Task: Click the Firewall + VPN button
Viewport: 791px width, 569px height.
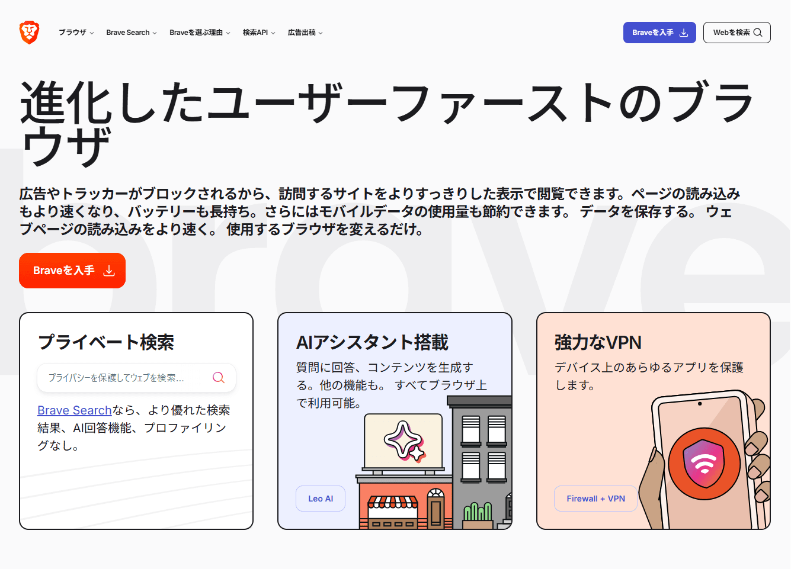Action: [595, 499]
